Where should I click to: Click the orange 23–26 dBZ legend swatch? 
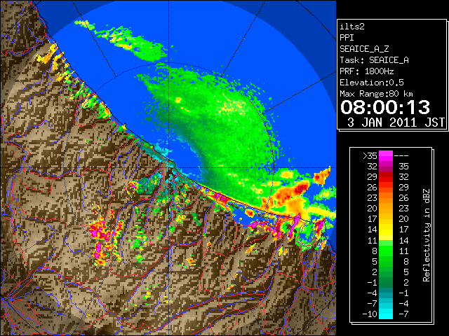(386, 198)
